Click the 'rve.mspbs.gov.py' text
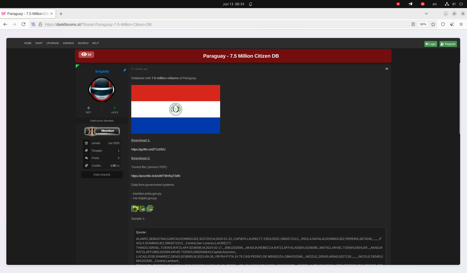Screen dimensions: 467x273 coord(145,198)
